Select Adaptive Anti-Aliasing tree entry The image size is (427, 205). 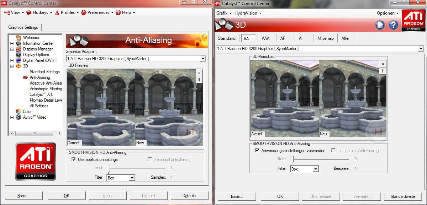pyautogui.click(x=46, y=83)
